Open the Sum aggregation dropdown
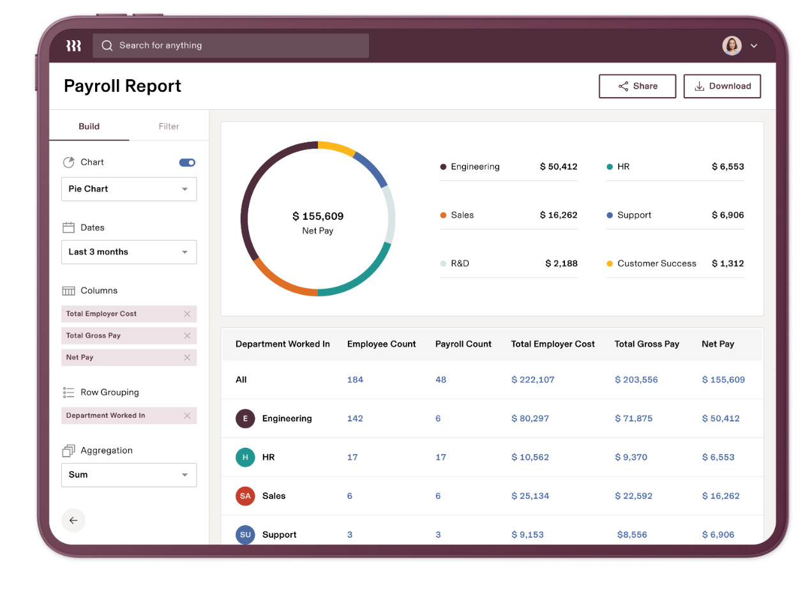 tap(129, 475)
